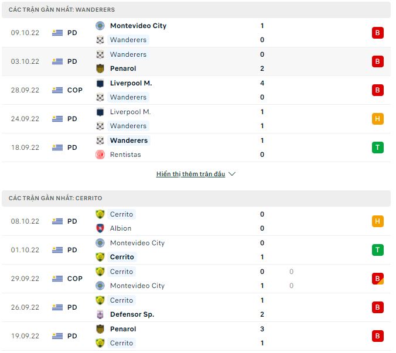Expand the list with the "Hiển thị thêm trận đấu" chevron
Screen dimensions: 396x353
tap(232, 174)
